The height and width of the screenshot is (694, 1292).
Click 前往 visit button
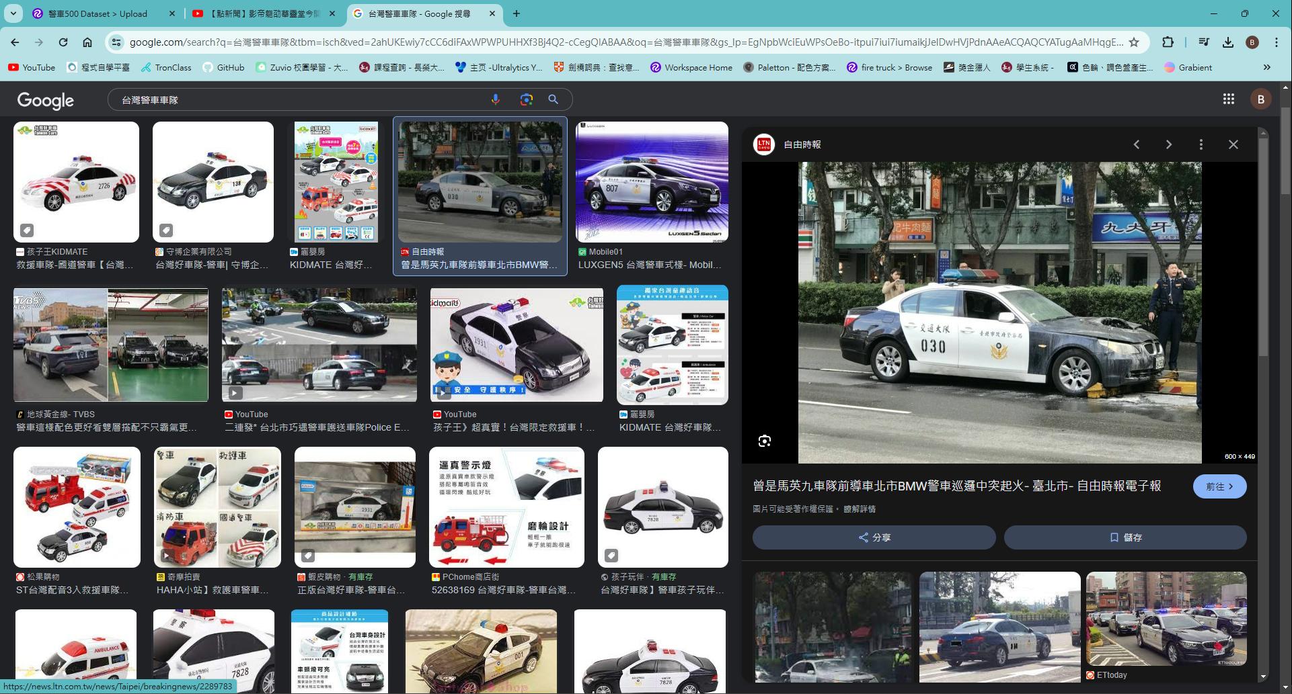tap(1219, 486)
